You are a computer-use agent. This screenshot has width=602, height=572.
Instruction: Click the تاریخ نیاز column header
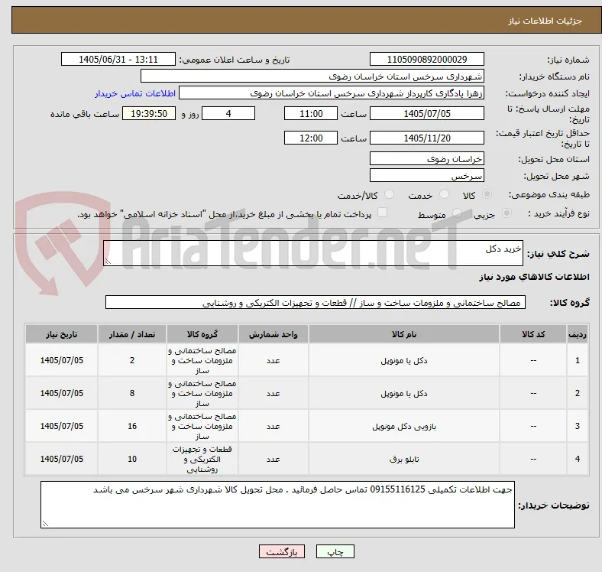click(x=61, y=334)
